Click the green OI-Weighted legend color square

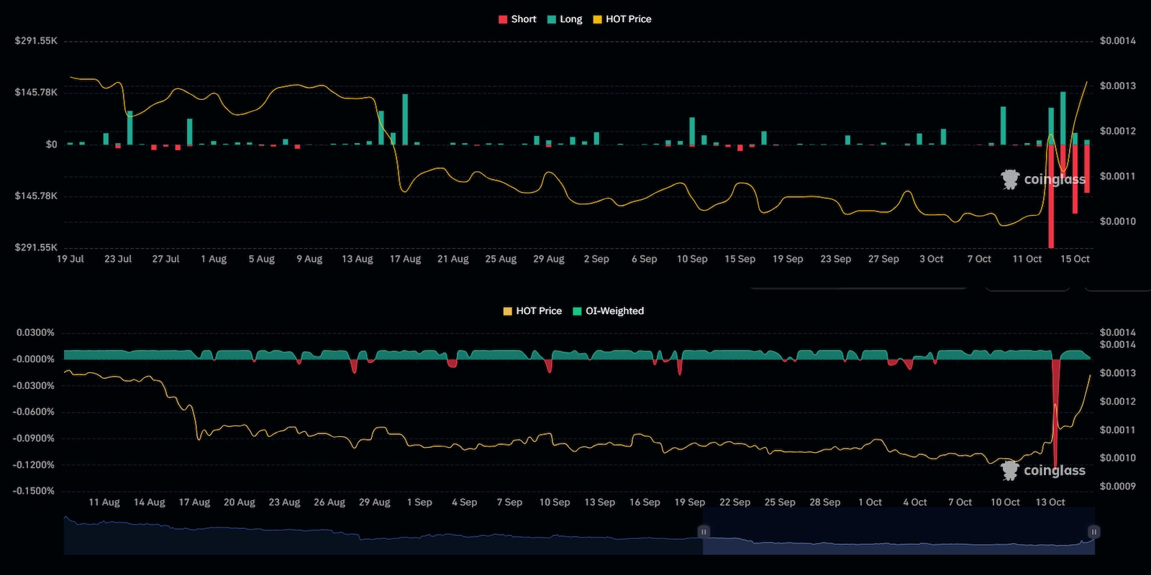tap(577, 311)
